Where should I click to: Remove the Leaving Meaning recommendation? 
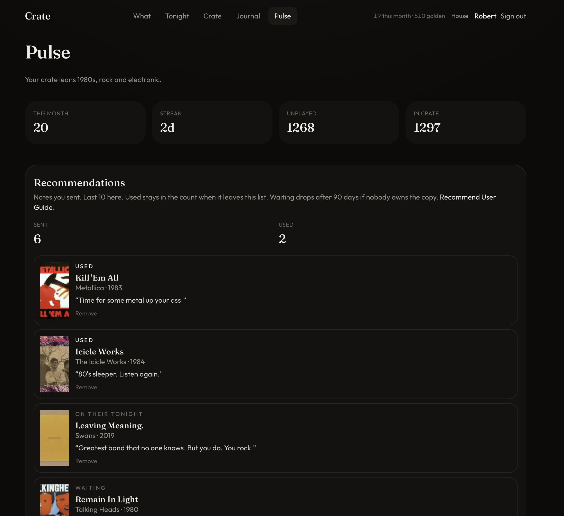coord(86,461)
